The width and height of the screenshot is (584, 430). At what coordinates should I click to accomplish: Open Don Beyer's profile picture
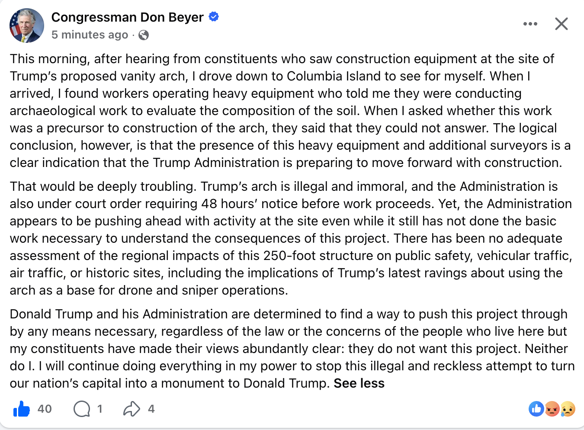[x=27, y=26]
